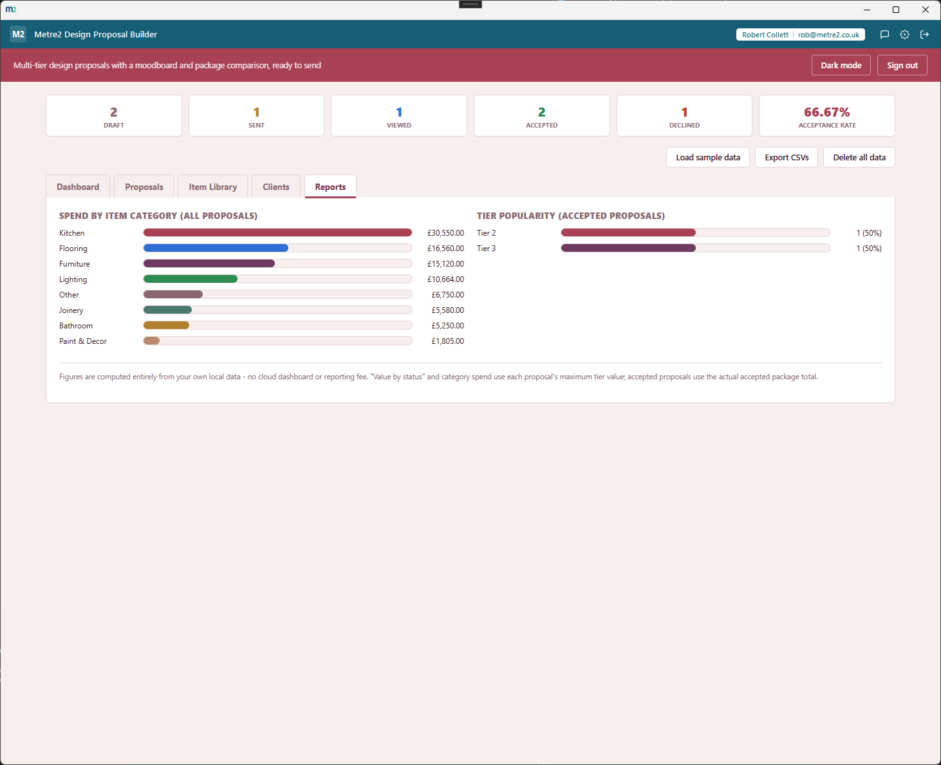Image resolution: width=941 pixels, height=765 pixels.
Task: Click the rob@metre2.co.uk email text
Action: (828, 35)
